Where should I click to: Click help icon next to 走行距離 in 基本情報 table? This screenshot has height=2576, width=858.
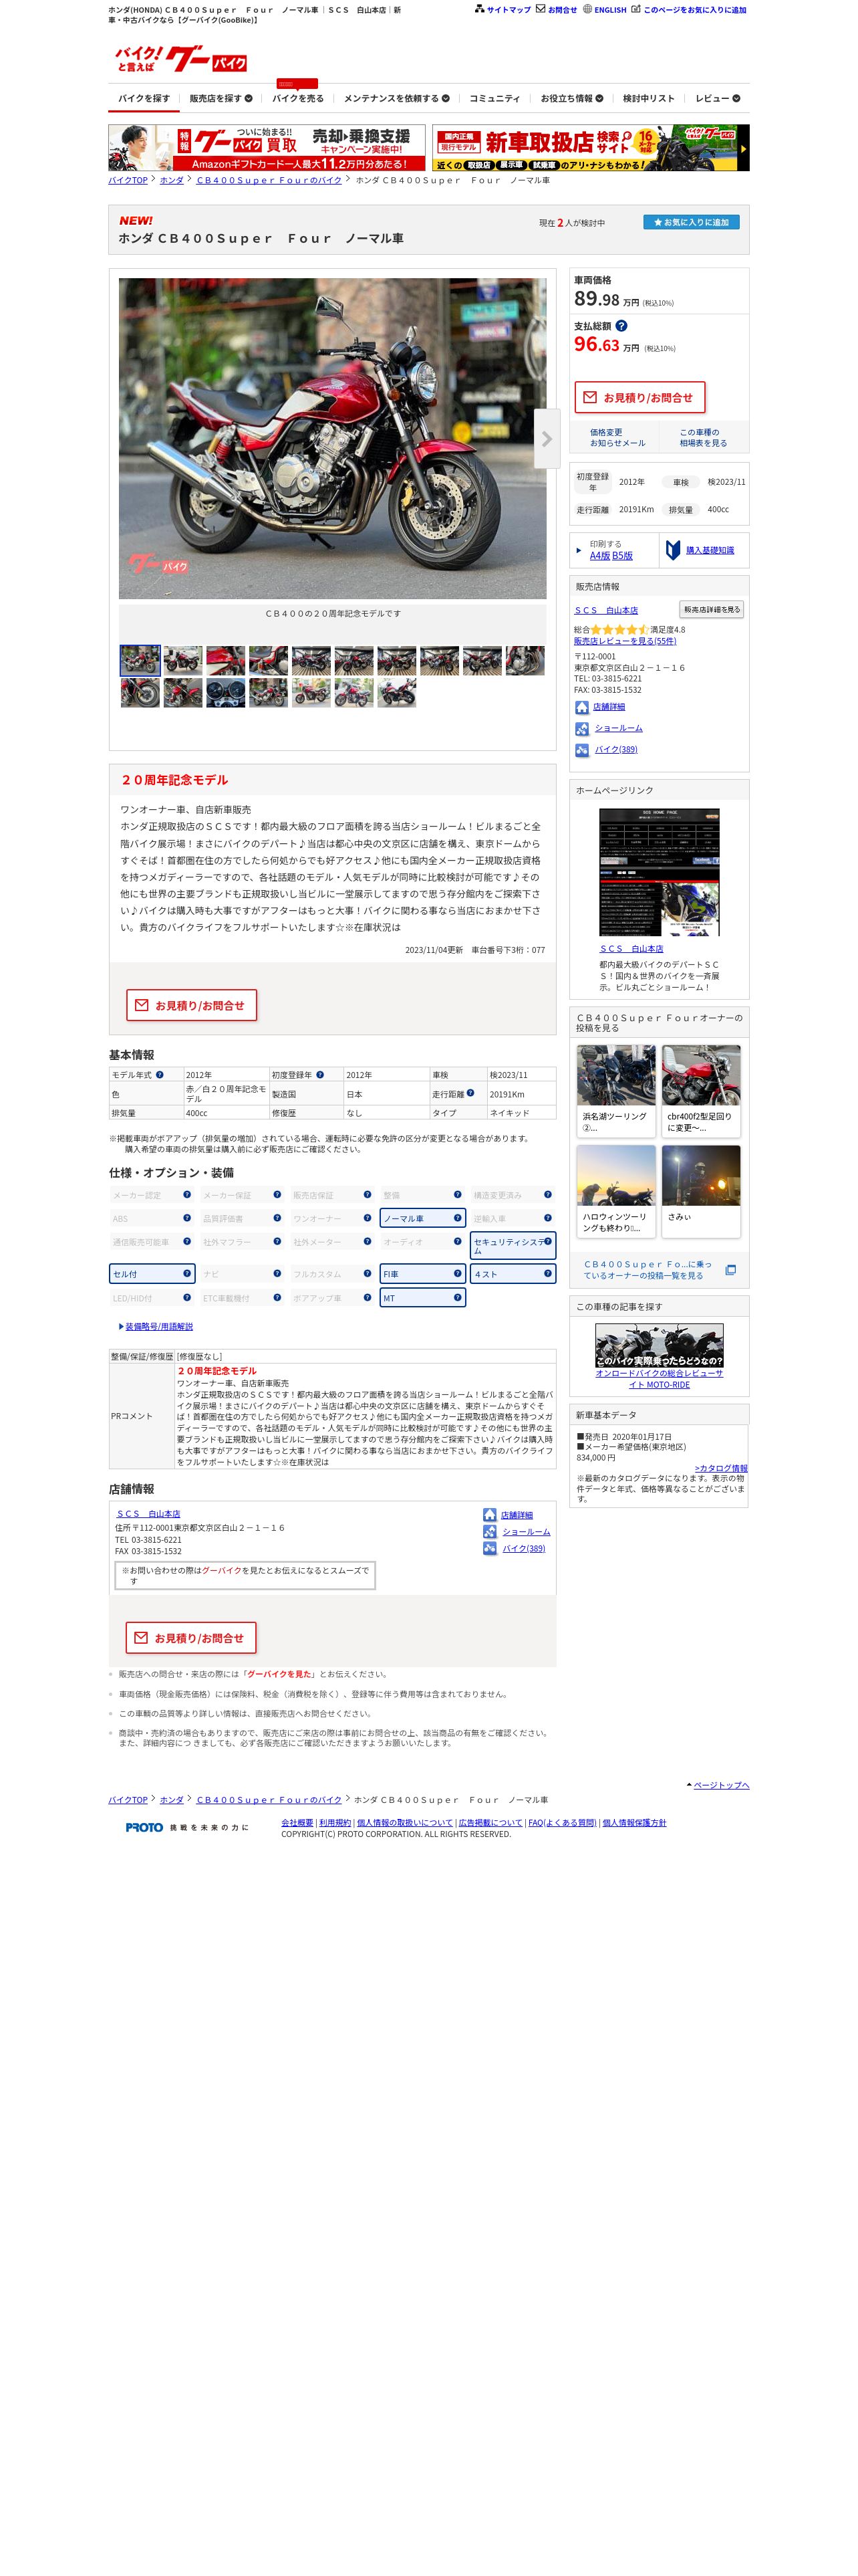[x=470, y=1093]
